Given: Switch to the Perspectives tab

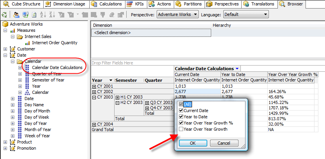Looking at the screenshot, I should (223, 4).
